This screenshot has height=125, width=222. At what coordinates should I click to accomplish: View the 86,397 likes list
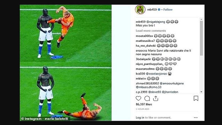pos(144,104)
